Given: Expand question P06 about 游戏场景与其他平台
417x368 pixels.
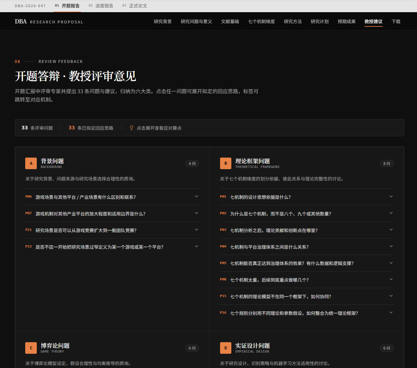Looking at the screenshot, I should click(x=112, y=197).
